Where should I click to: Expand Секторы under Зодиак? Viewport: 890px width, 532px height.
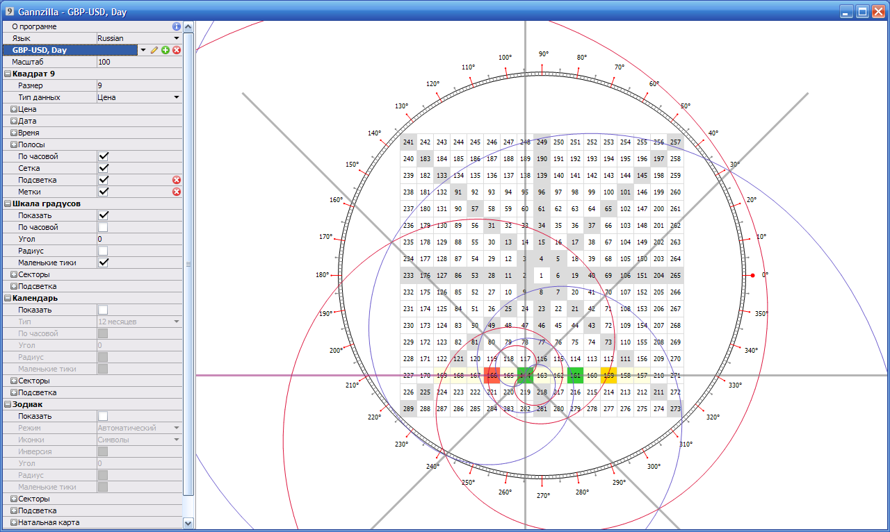[14, 499]
